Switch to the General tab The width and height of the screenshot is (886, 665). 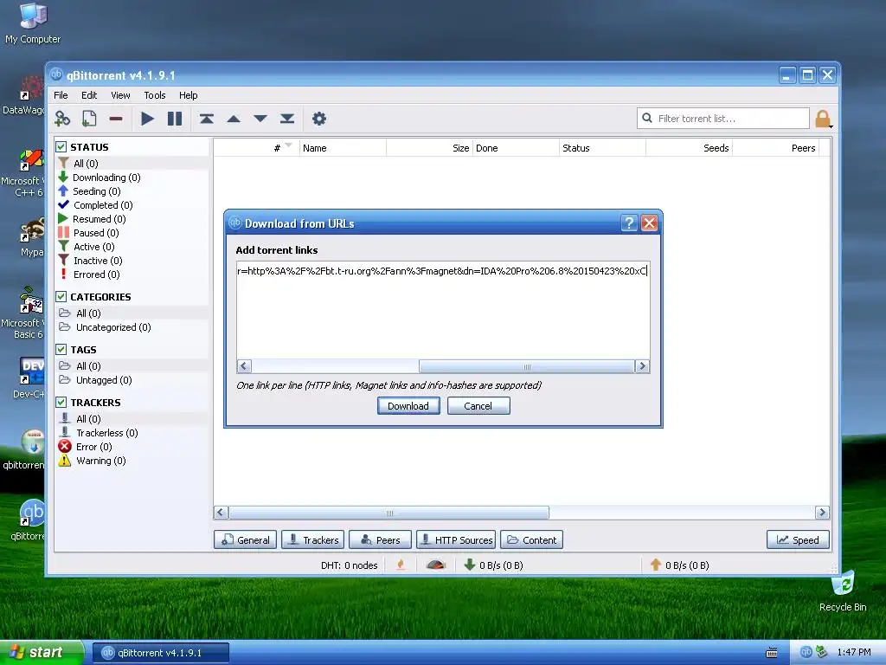coord(245,540)
